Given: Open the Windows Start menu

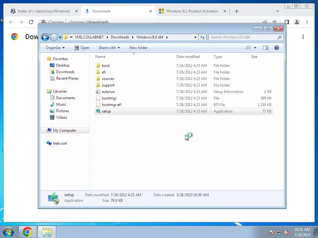Looking at the screenshot, I should pos(8,232).
